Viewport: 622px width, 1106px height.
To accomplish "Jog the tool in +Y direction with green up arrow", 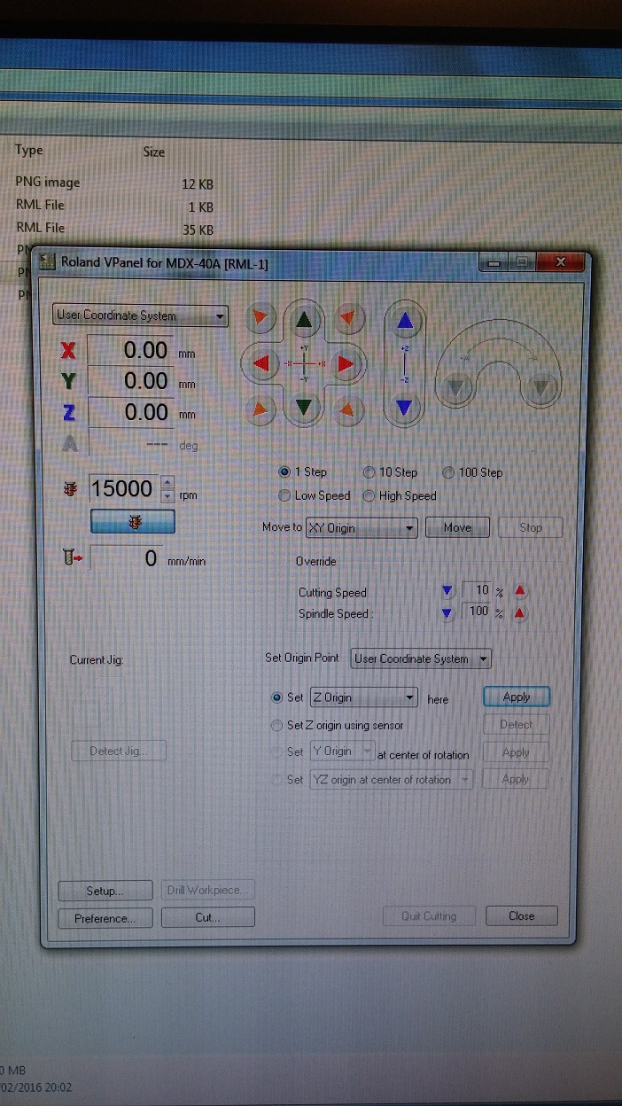I will [306, 320].
